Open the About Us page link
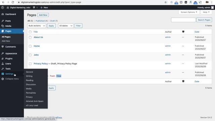Viewport: 215px width, 121px height. (38, 37)
